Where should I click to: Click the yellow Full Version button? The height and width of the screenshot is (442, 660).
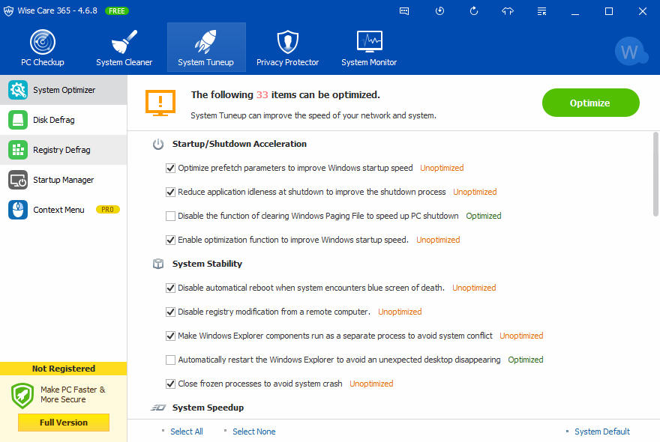click(x=64, y=423)
